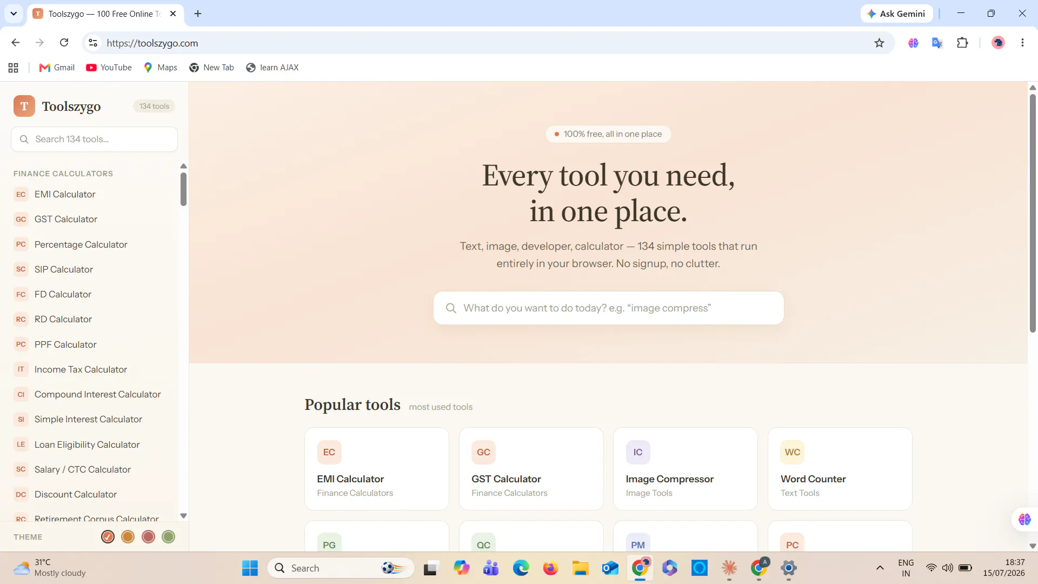Viewport: 1038px width, 584px height.
Task: Open a new tab with the plus button
Action: (x=198, y=14)
